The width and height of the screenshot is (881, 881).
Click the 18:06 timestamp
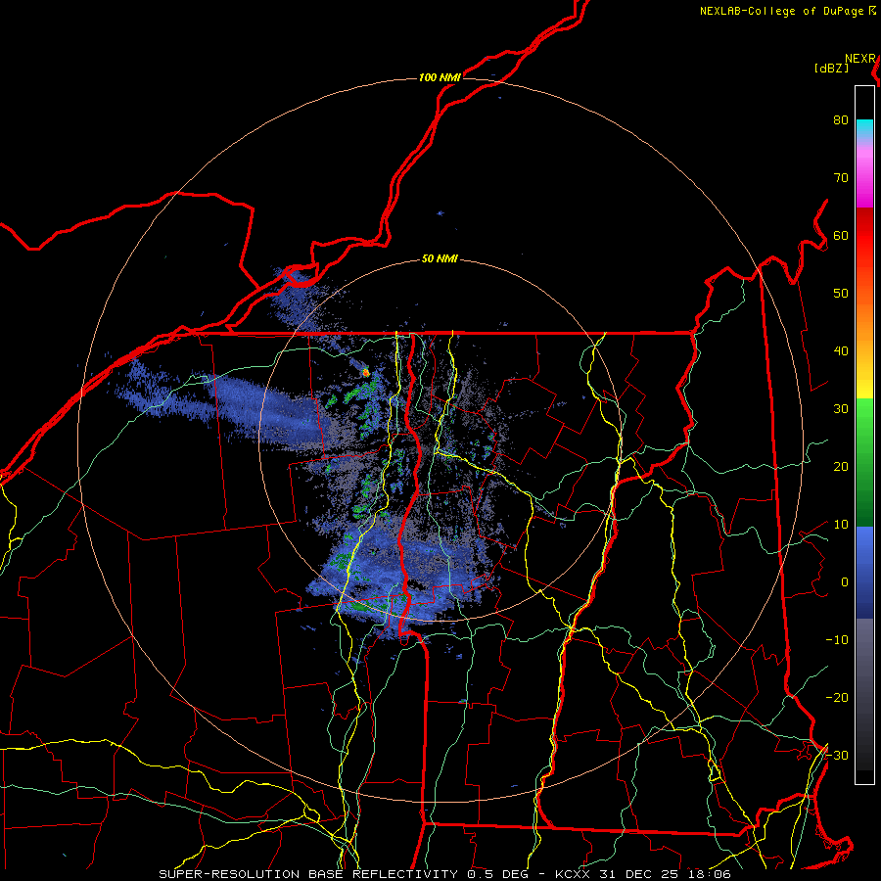pos(708,874)
